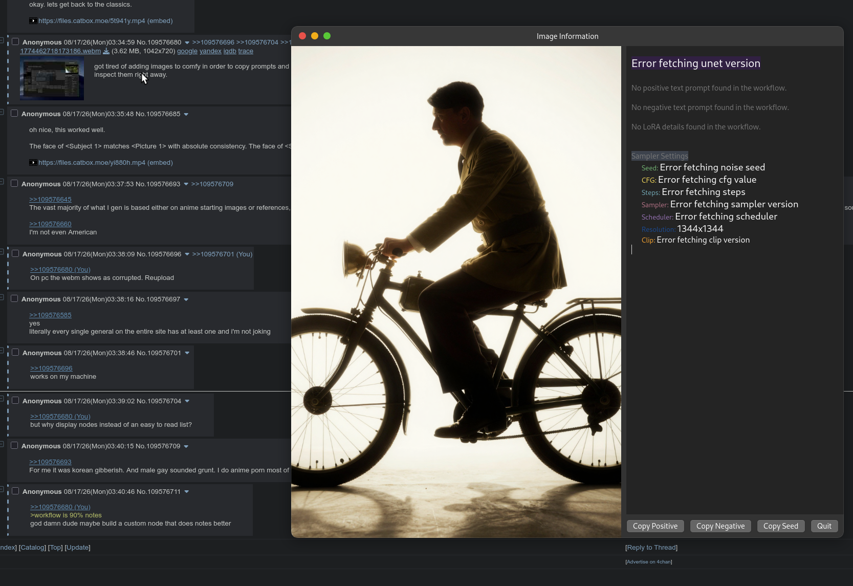Search the webm on google
Viewport: 853px width, 586px height.
click(x=187, y=51)
